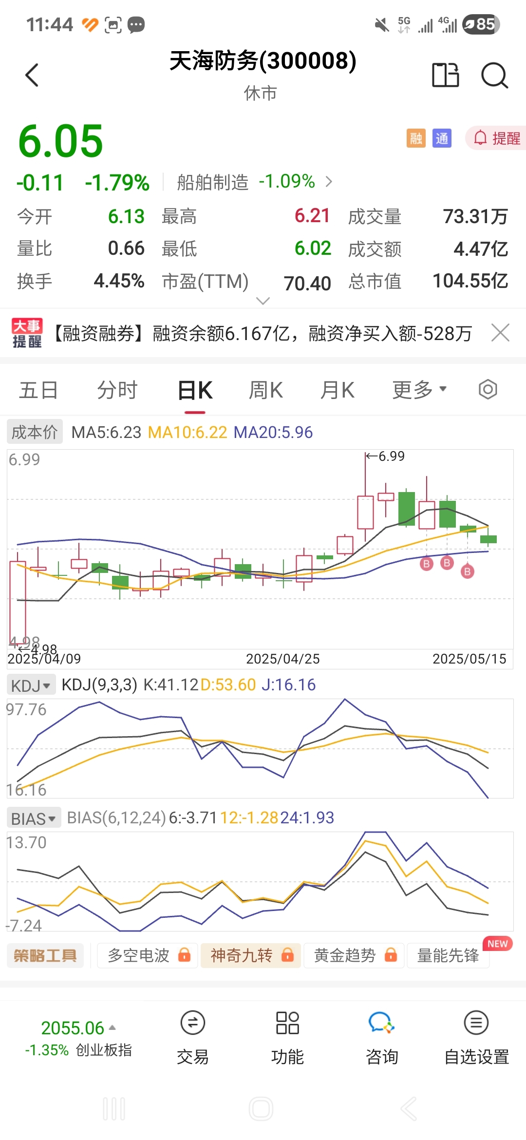Open 更多 chart period dropdown
This screenshot has width=526, height=1140.
420,390
